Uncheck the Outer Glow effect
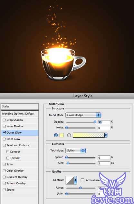134x204 pixels. click(4, 132)
